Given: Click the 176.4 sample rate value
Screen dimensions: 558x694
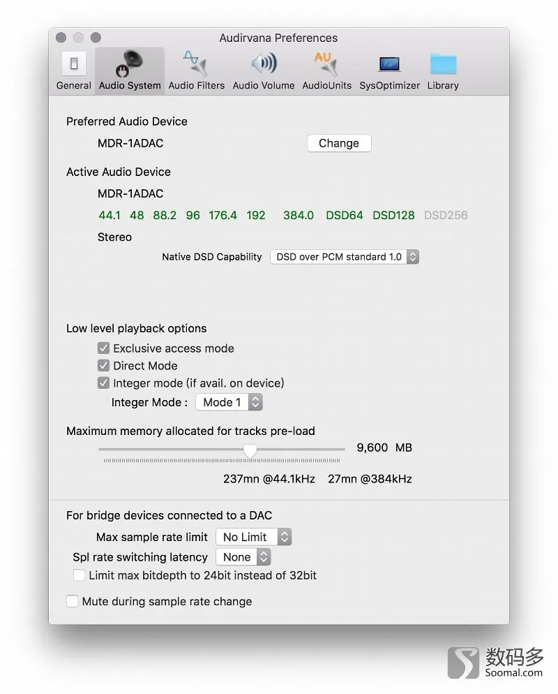Looking at the screenshot, I should (223, 216).
